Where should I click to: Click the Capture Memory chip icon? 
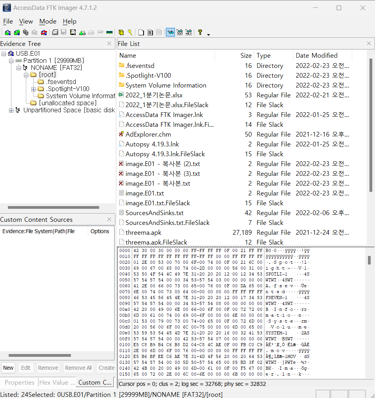point(109,32)
